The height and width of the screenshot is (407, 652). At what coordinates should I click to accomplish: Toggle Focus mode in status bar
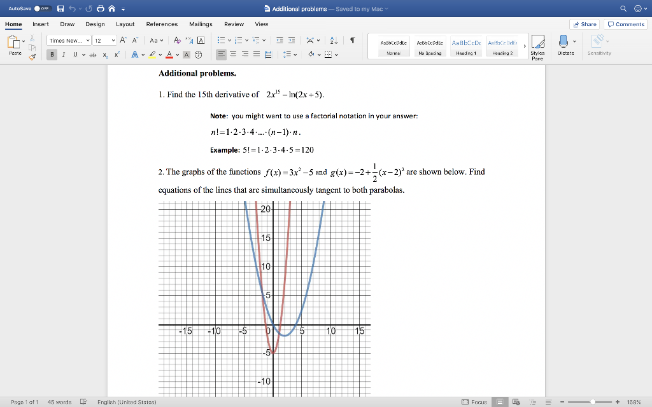[x=474, y=402]
